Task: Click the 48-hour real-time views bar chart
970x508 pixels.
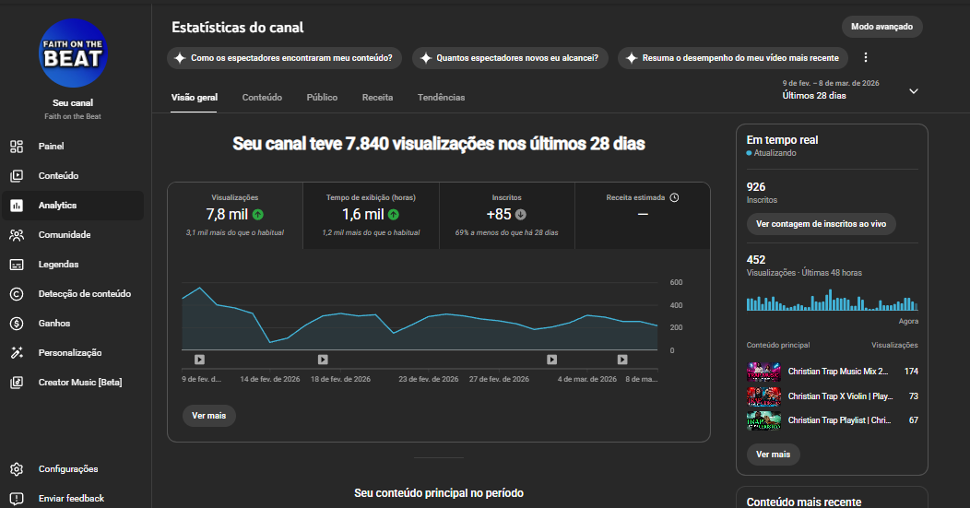Action: coord(832,300)
